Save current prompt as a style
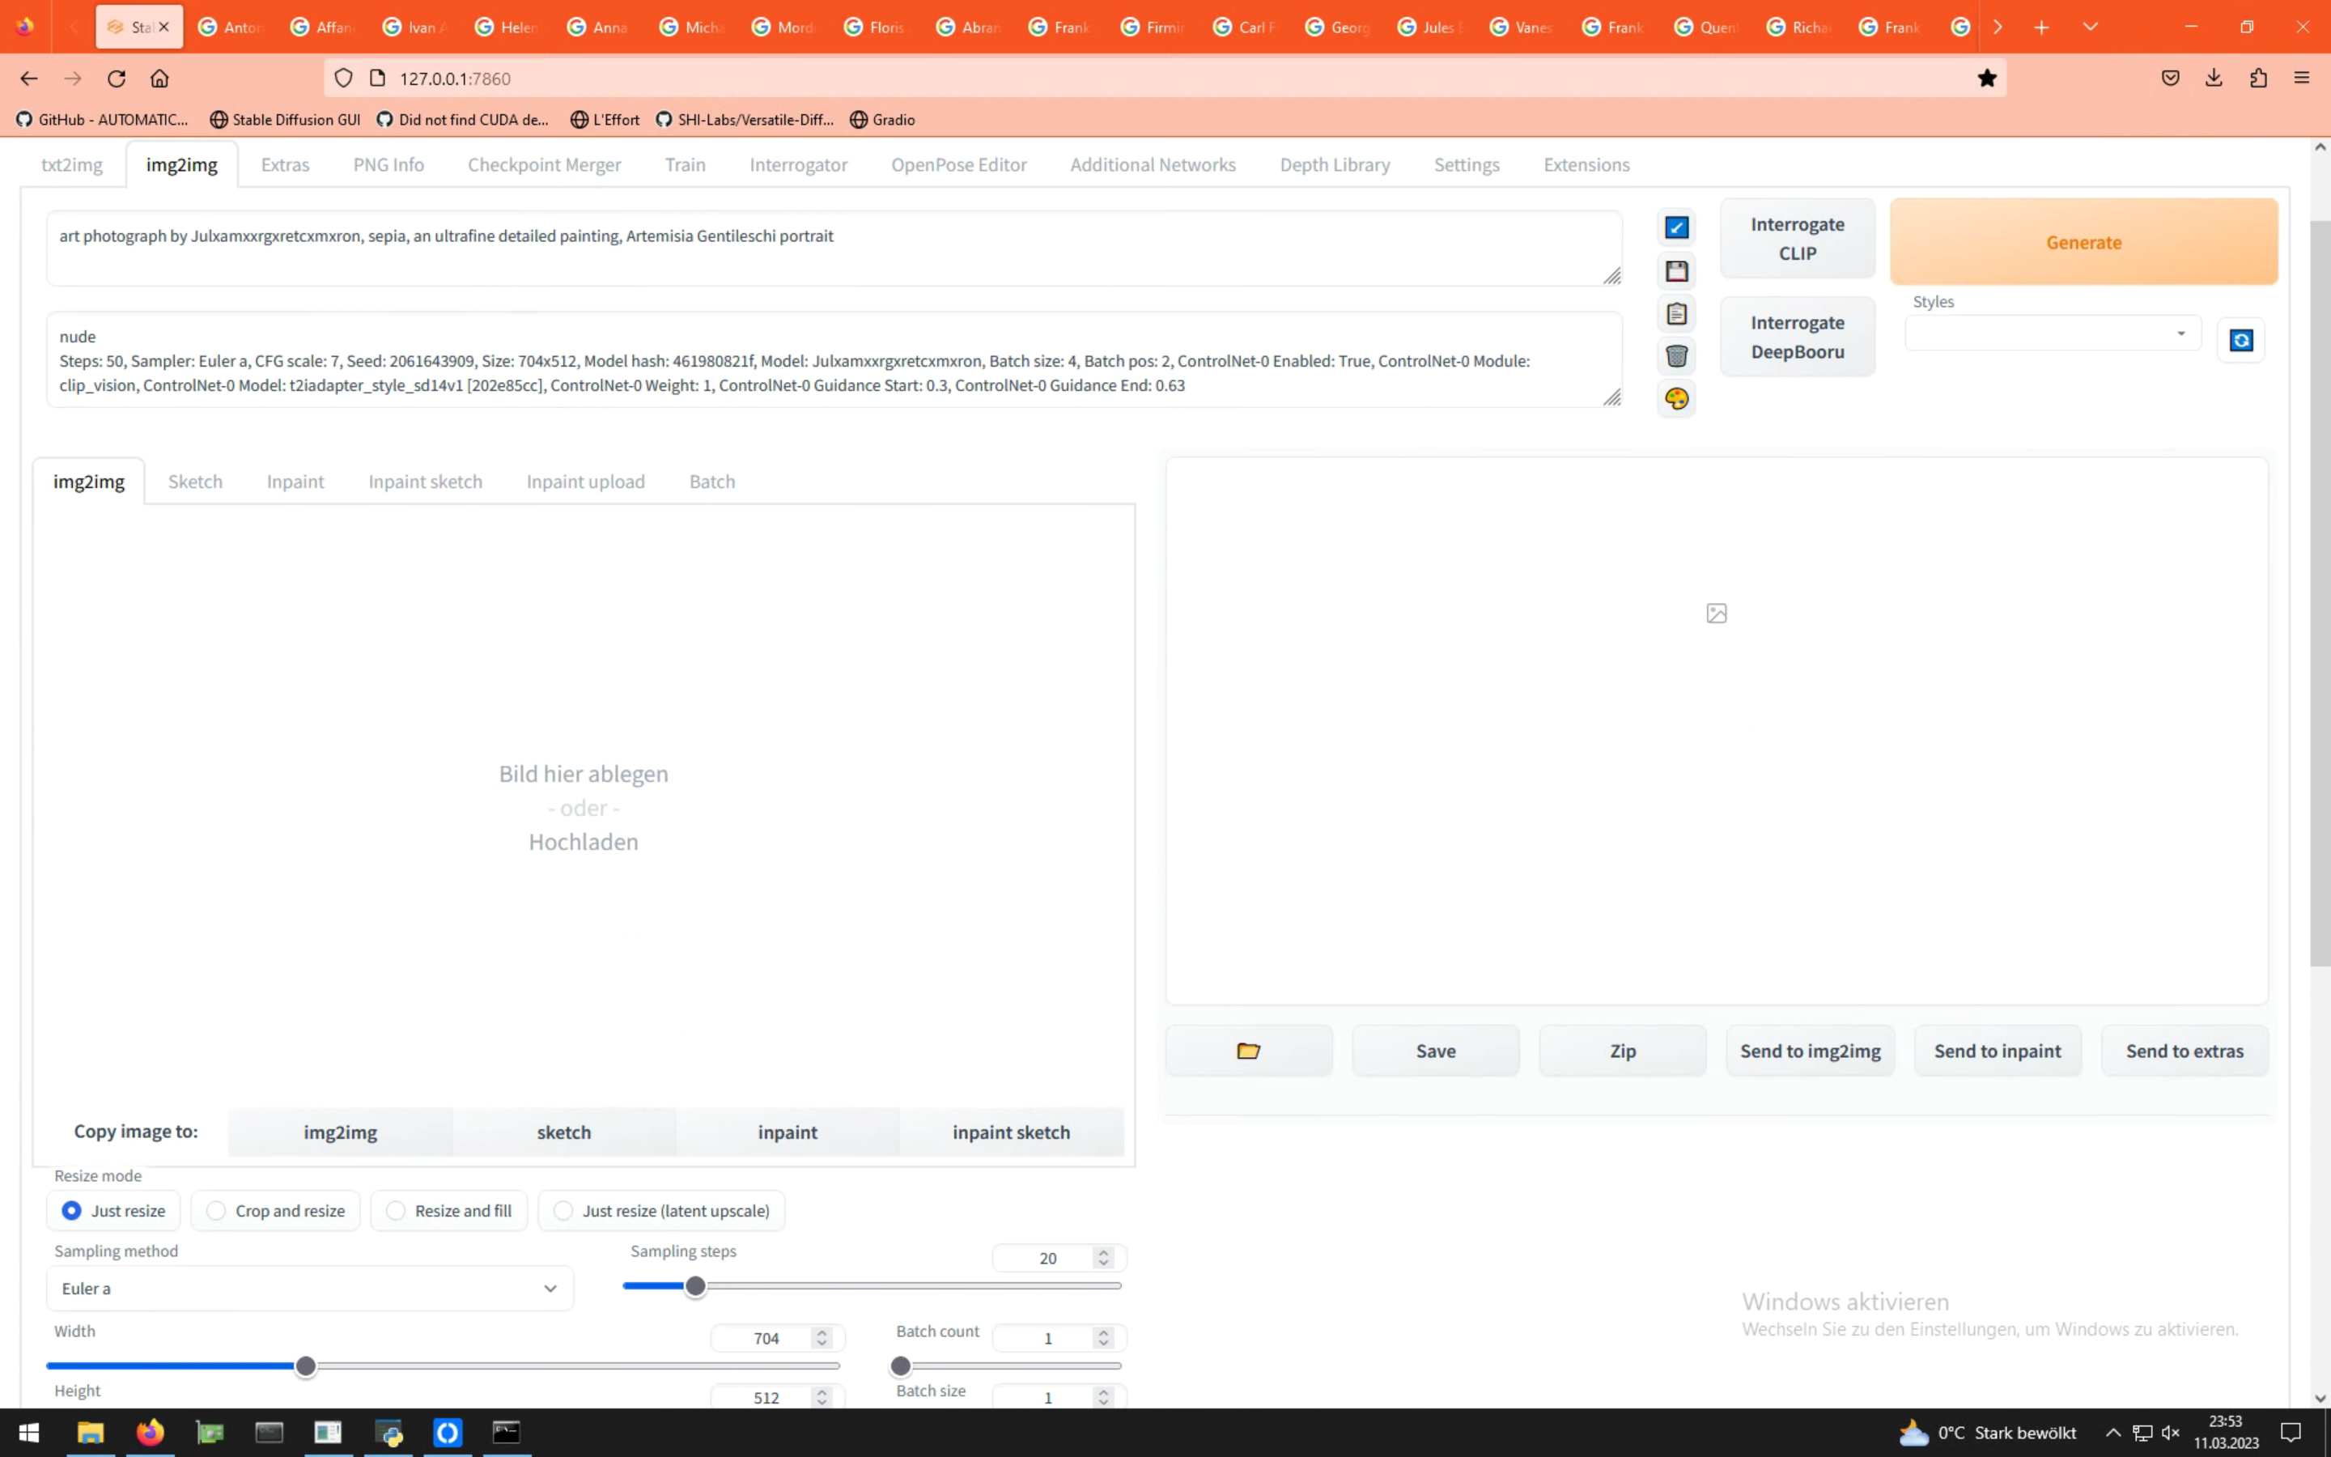The image size is (2331, 1457). click(x=1676, y=271)
